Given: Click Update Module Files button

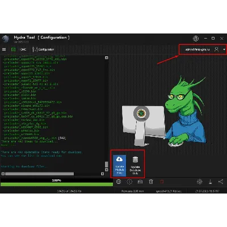Looking at the screenshot, I should pyautogui.click(x=119, y=166).
